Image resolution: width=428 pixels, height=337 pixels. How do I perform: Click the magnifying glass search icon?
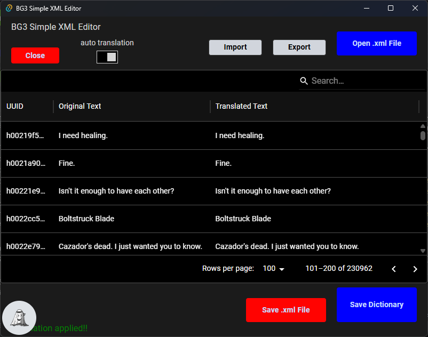coord(304,81)
